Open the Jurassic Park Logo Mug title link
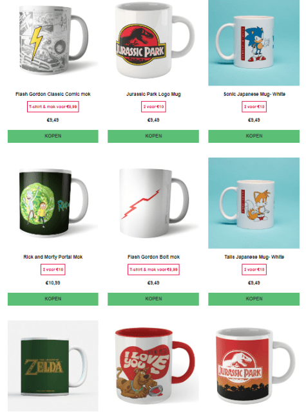Screen dimensions: 306x415 pos(153,94)
